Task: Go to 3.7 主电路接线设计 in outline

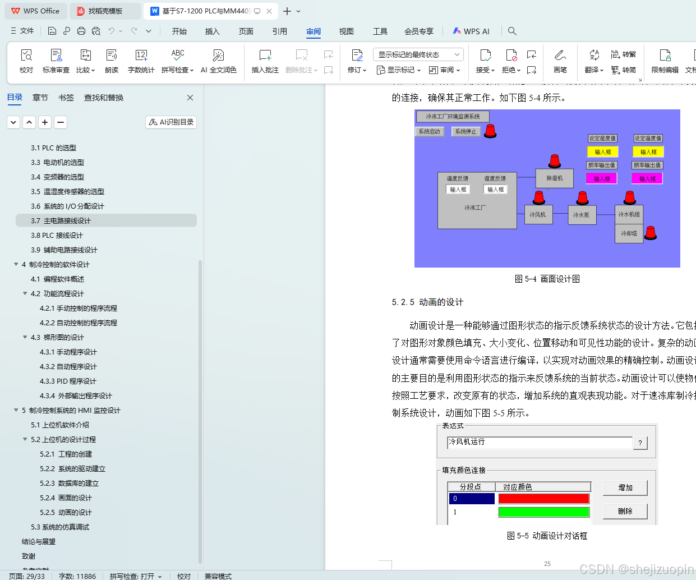Action: 106,220
